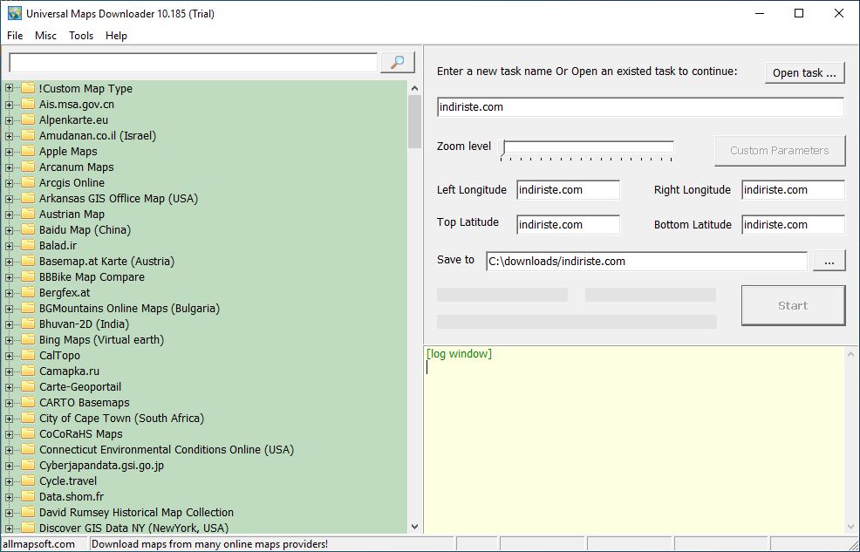Click the folder icon beside Arcgis Online
The width and height of the screenshot is (860, 552).
pyautogui.click(x=27, y=182)
